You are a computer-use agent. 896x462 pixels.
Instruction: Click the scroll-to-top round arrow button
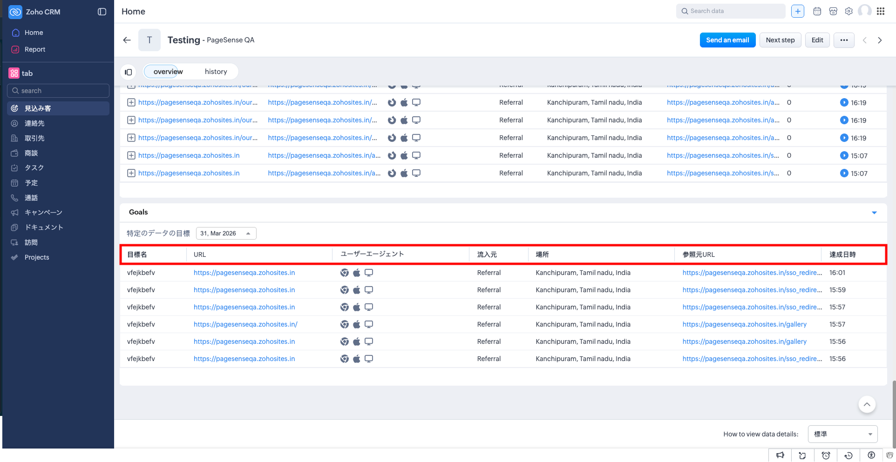click(x=867, y=404)
